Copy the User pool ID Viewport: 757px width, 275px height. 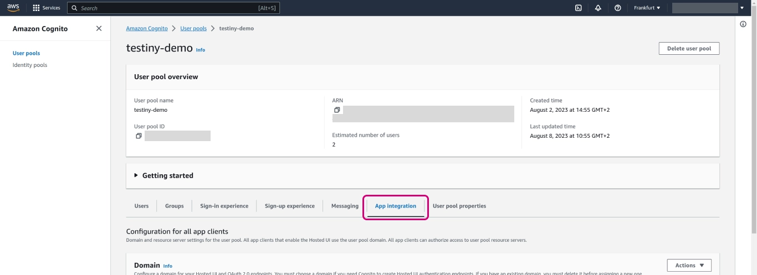pyautogui.click(x=139, y=136)
